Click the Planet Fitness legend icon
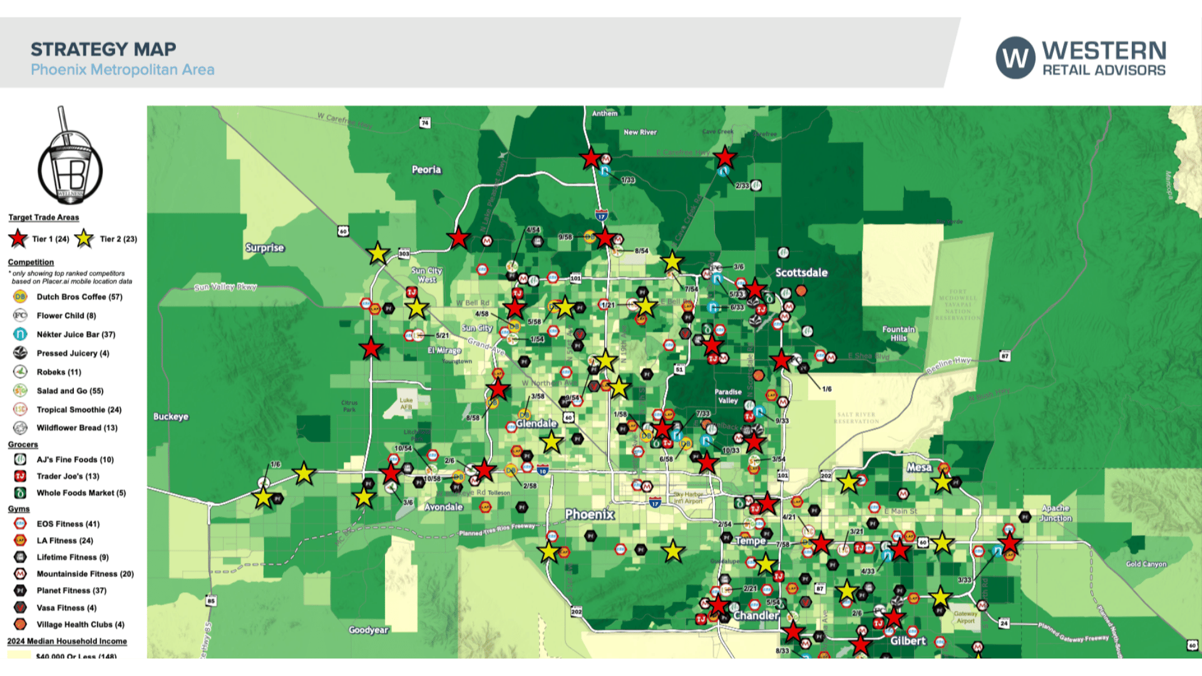Viewport: 1202px width, 676px height. coord(20,591)
